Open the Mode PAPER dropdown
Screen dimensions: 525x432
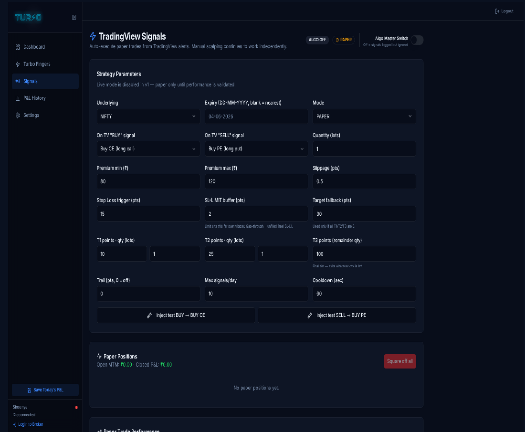[x=364, y=116]
